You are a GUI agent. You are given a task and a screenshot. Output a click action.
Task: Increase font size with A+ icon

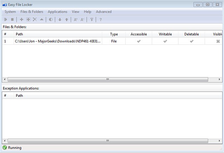tap(76, 20)
